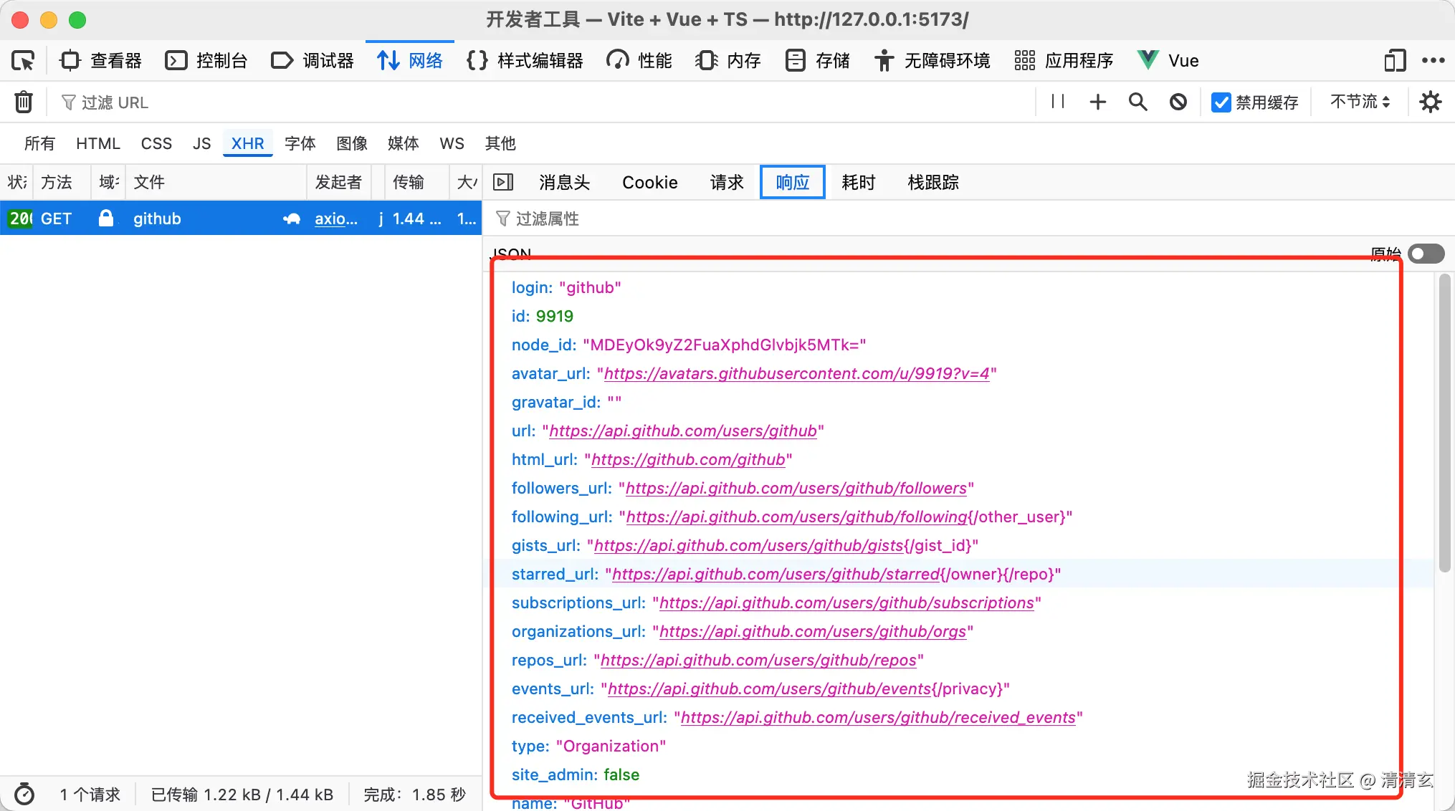1455x811 pixels.
Task: Switch to the Cookie sub-tab
Action: pyautogui.click(x=649, y=182)
